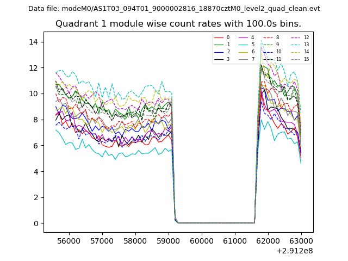The width and height of the screenshot is (348, 261).
Task: Choose the yellow legend entry for module 6
Action: point(243,52)
